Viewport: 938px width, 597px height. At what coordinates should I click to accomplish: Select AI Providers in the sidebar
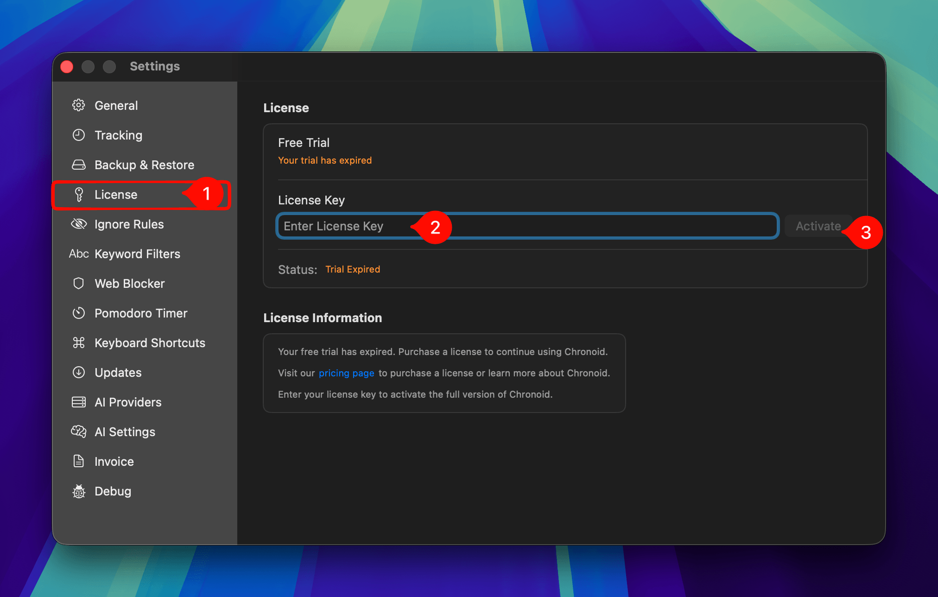128,402
